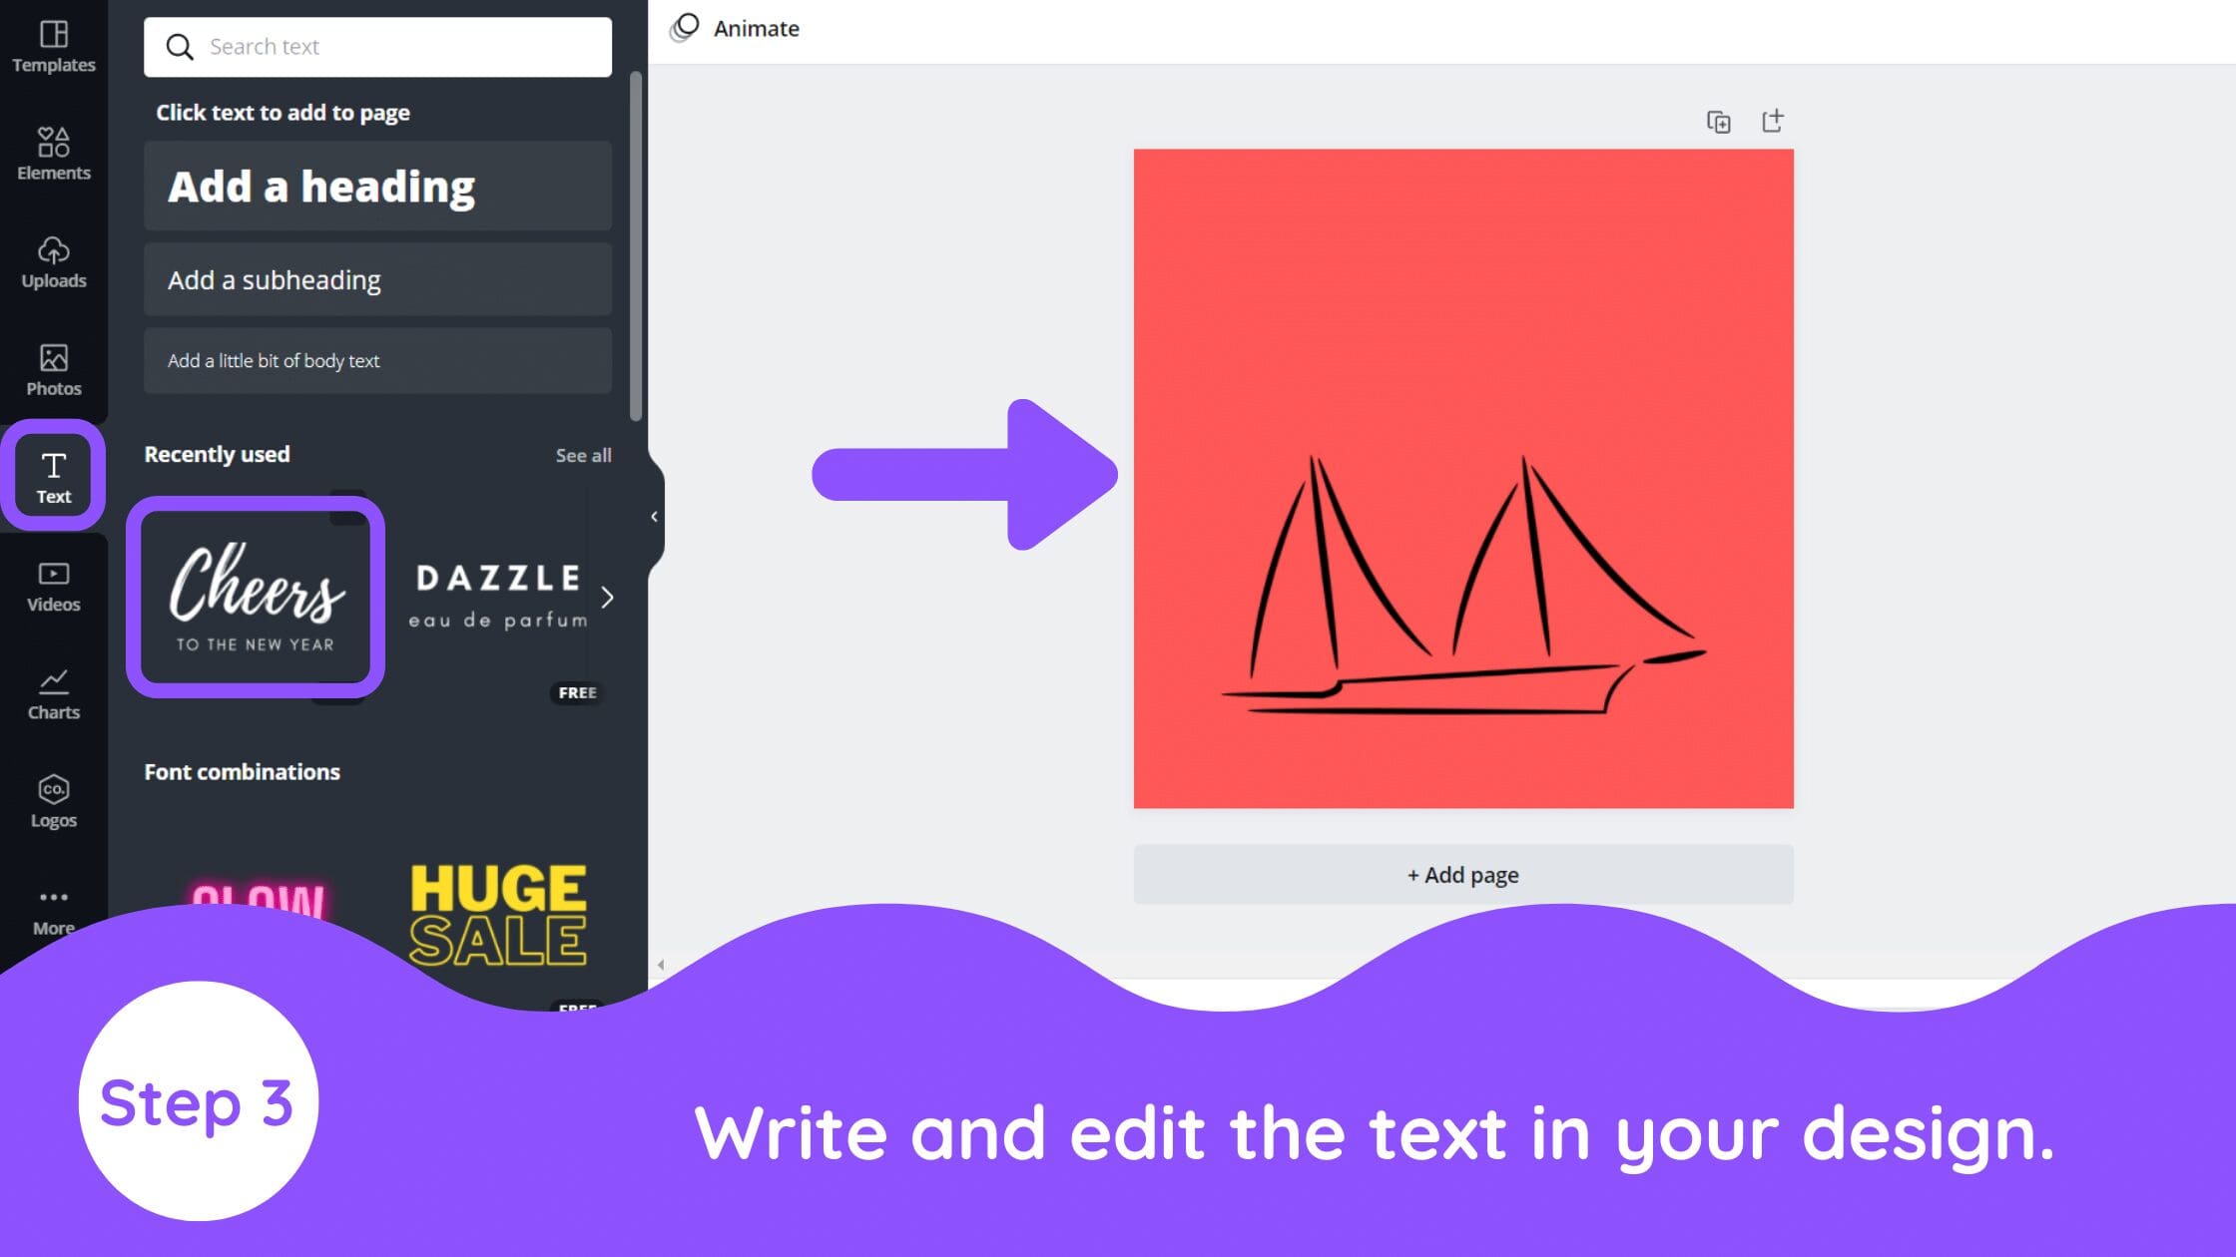Viewport: 2236px width, 1257px height.
Task: Search text in the search field
Action: click(377, 46)
